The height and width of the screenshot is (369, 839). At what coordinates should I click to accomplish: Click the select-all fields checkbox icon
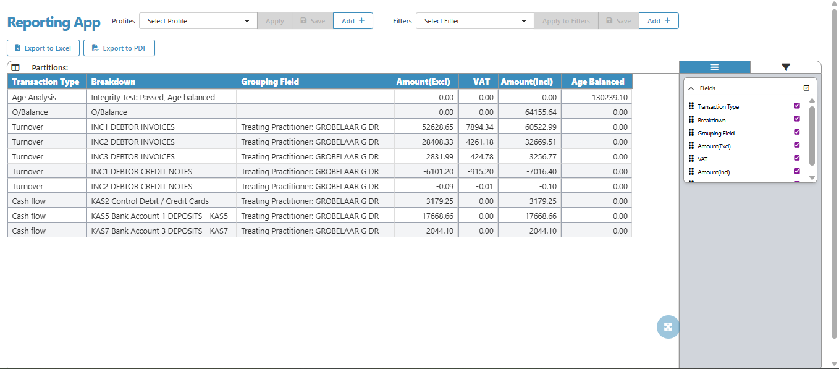[806, 88]
